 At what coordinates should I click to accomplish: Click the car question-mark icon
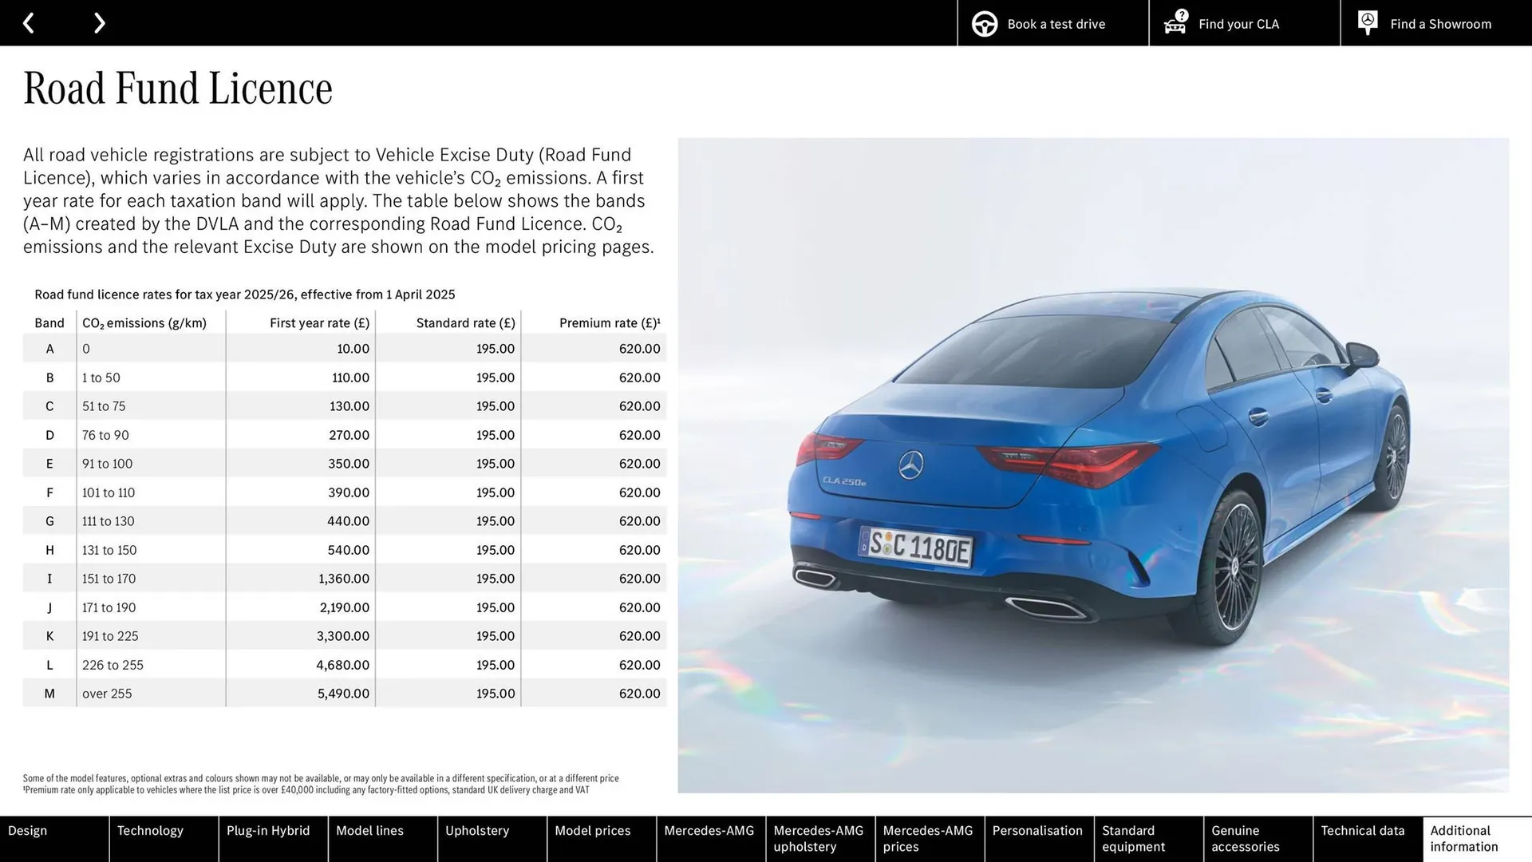point(1175,23)
